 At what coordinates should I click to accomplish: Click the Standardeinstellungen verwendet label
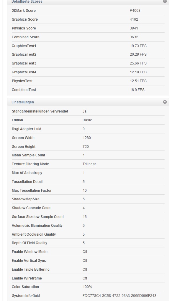(40, 111)
